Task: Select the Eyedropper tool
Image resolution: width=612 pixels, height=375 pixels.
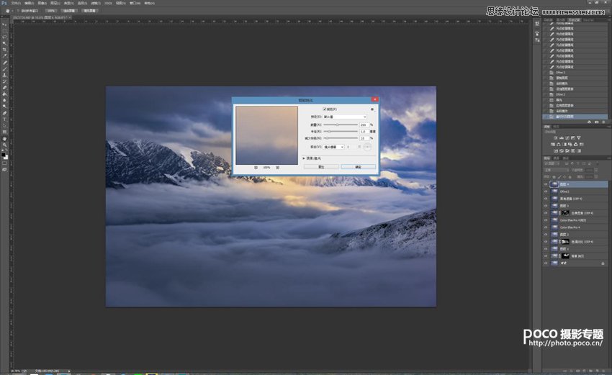Action: point(5,56)
